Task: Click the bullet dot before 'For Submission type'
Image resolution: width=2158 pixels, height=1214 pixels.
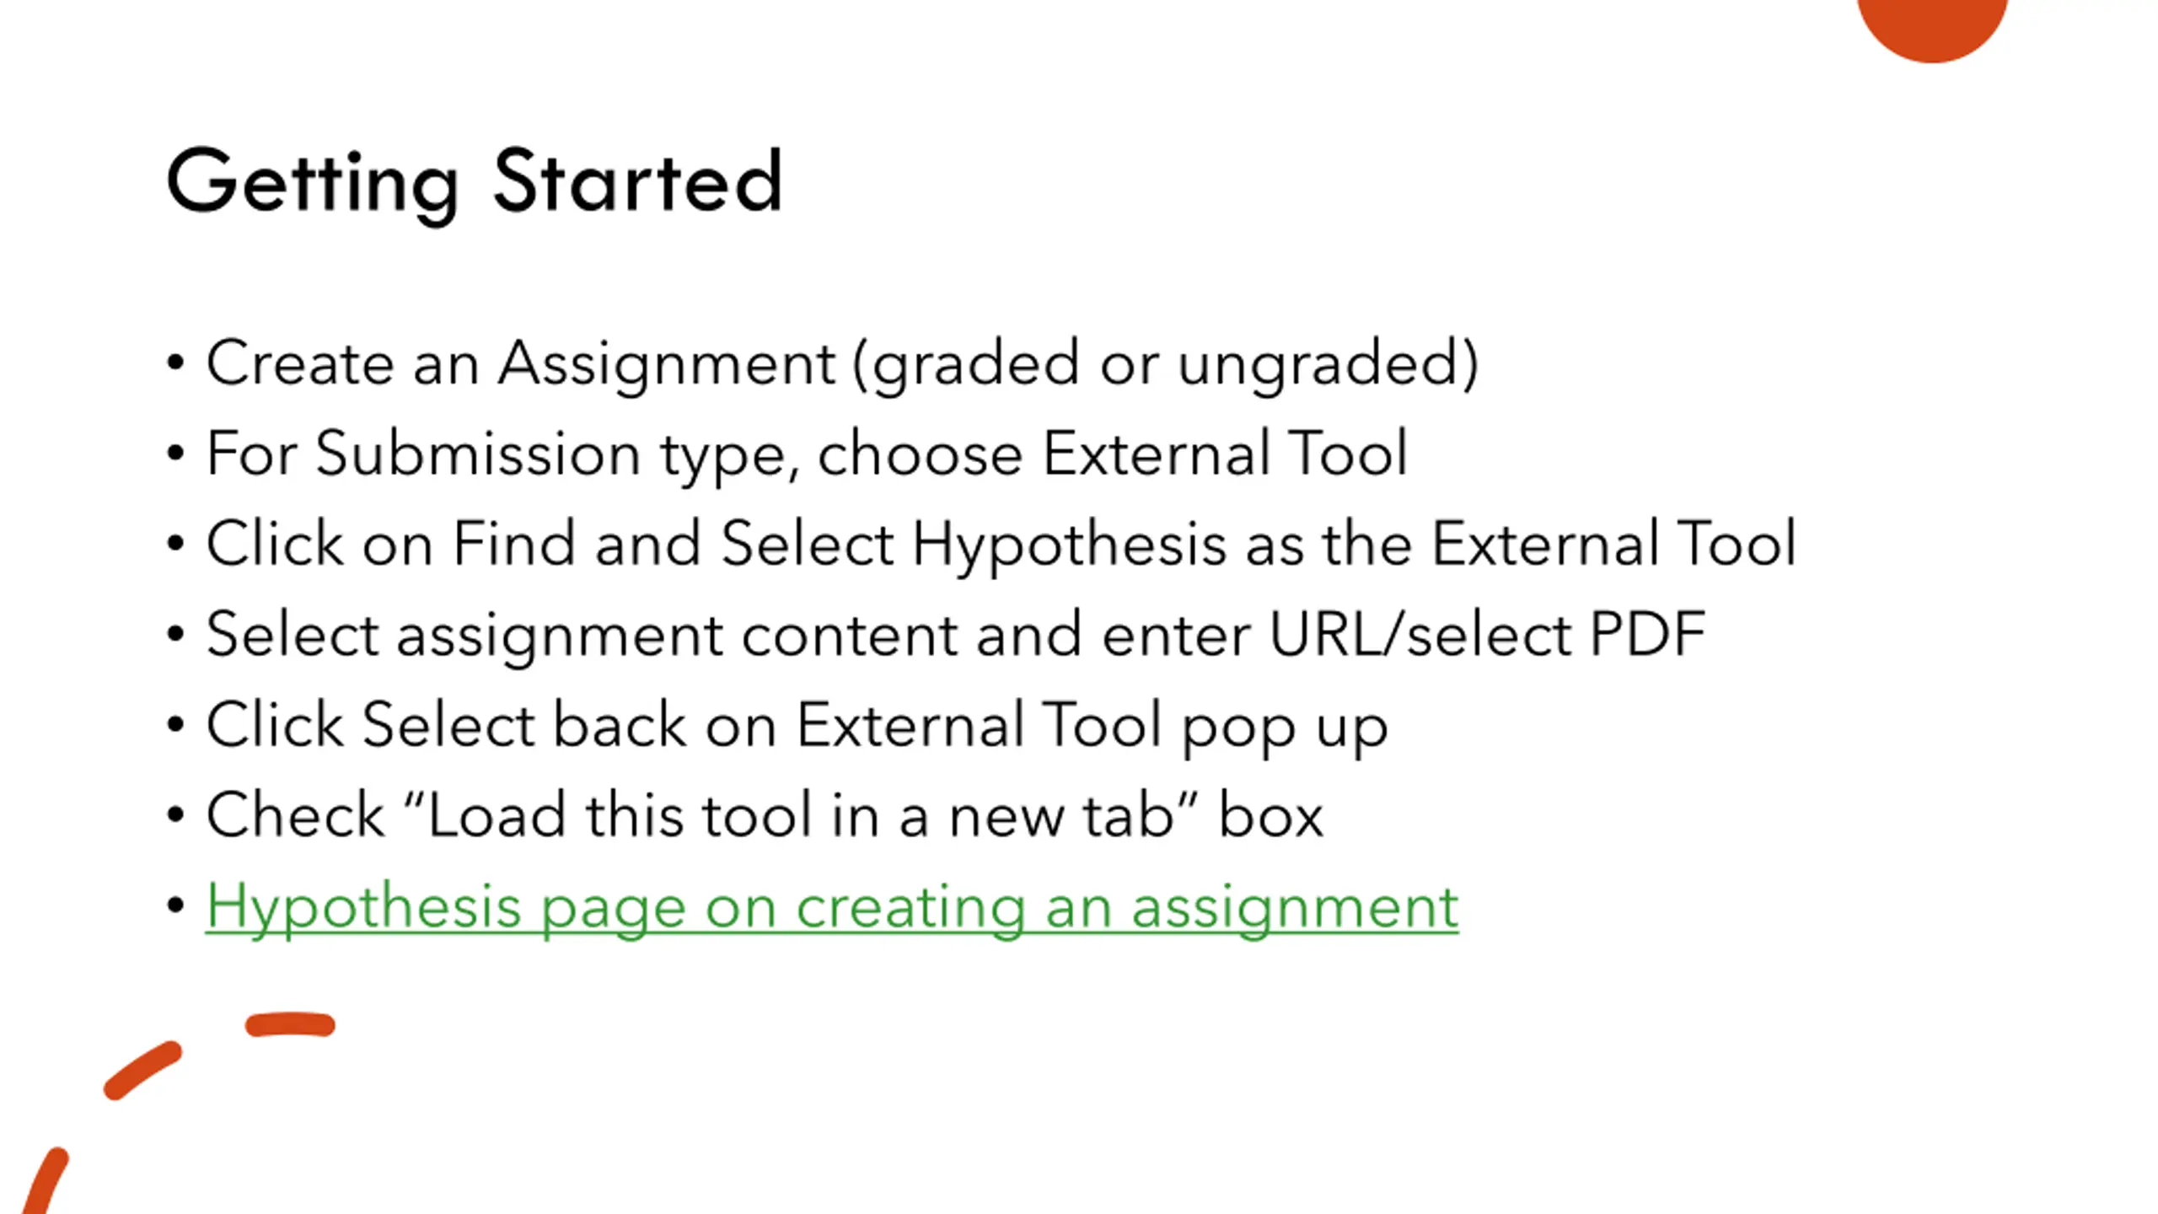Action: (175, 454)
